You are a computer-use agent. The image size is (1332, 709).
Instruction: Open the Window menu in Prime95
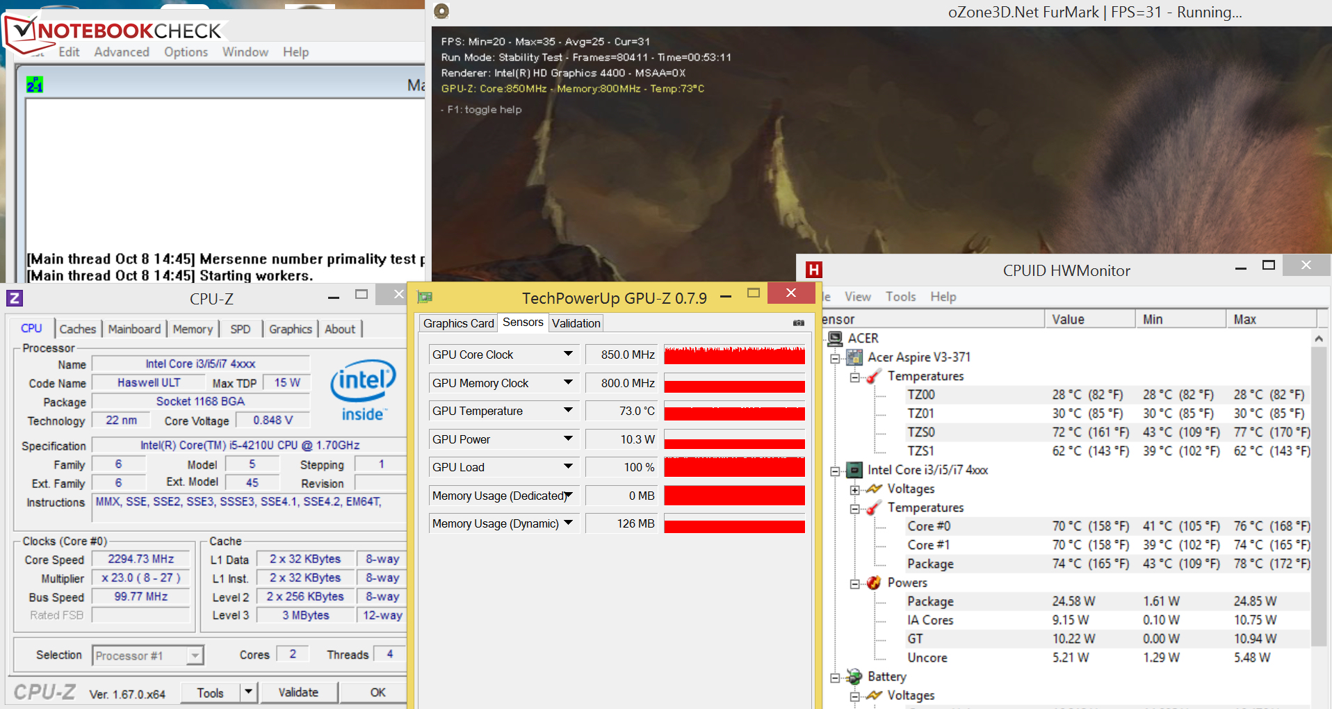coord(245,52)
